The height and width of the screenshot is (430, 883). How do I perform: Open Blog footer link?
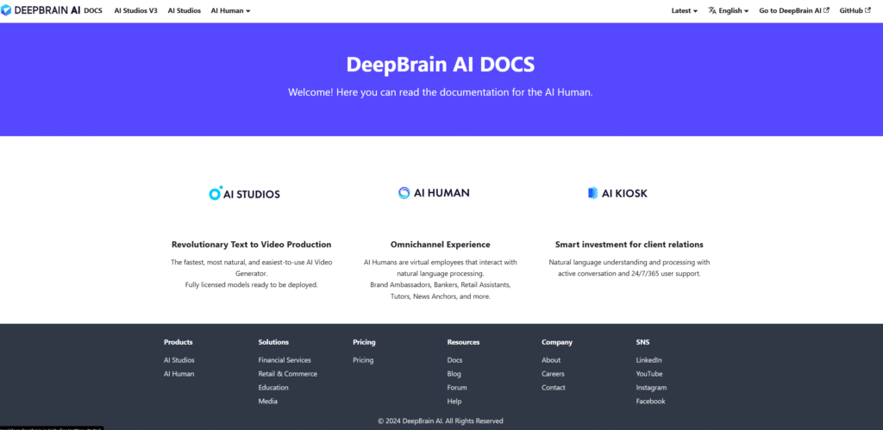(x=454, y=374)
